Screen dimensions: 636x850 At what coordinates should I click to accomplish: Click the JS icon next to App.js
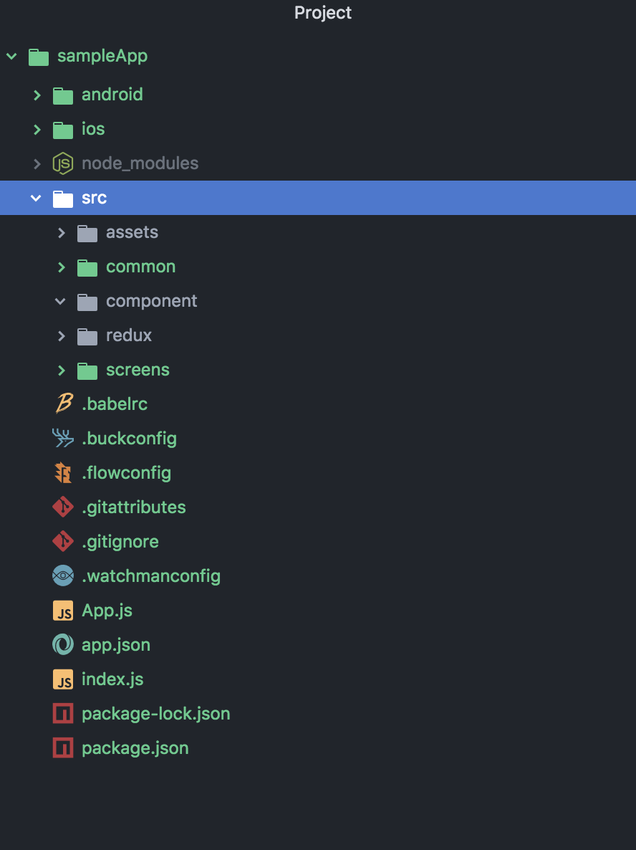pyautogui.click(x=63, y=610)
